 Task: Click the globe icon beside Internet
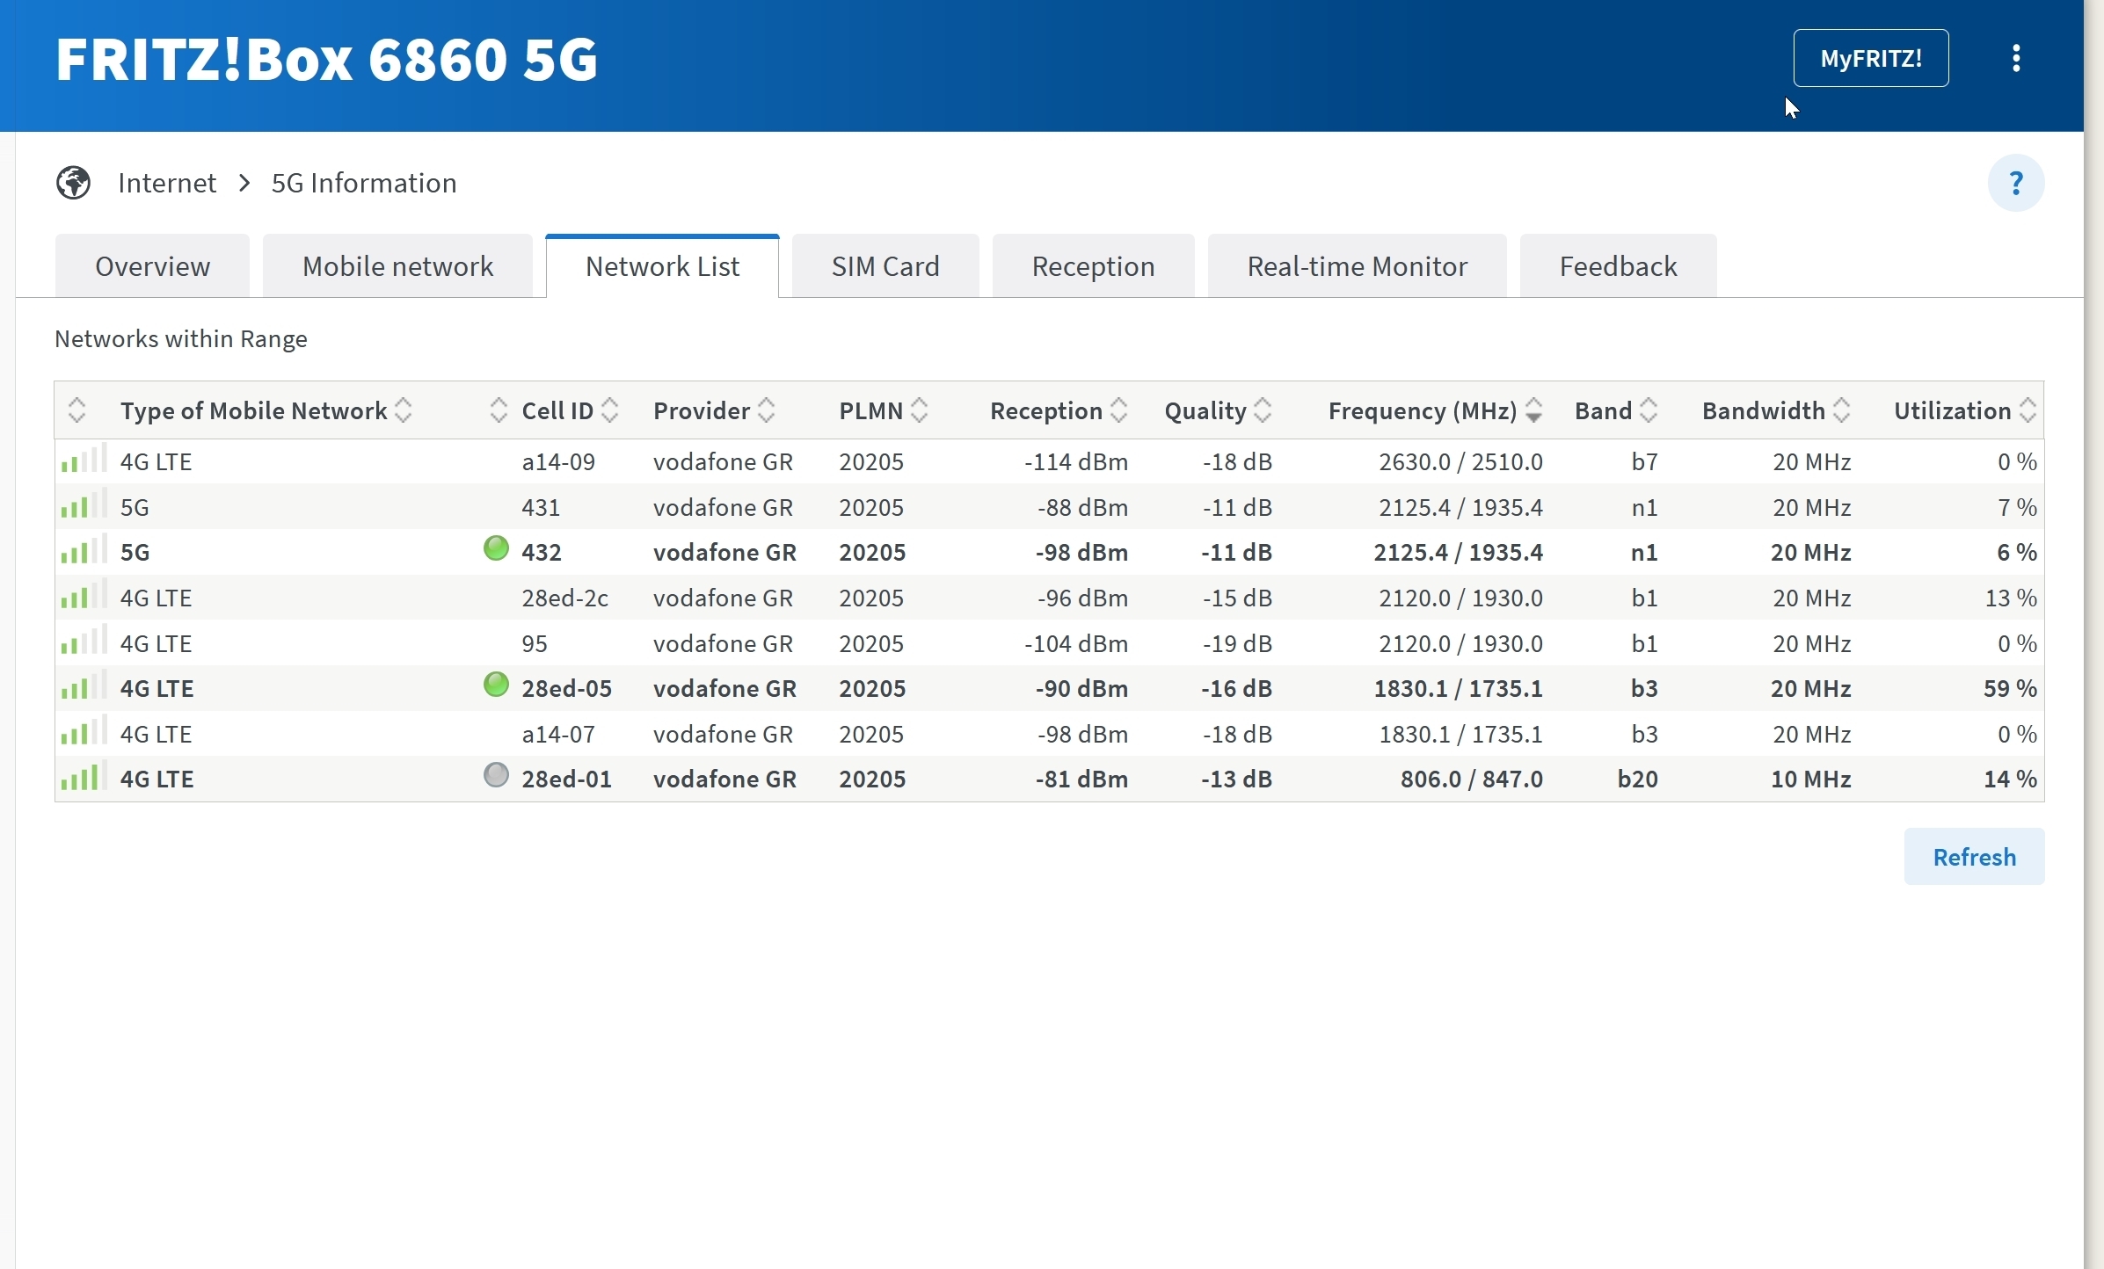click(74, 183)
